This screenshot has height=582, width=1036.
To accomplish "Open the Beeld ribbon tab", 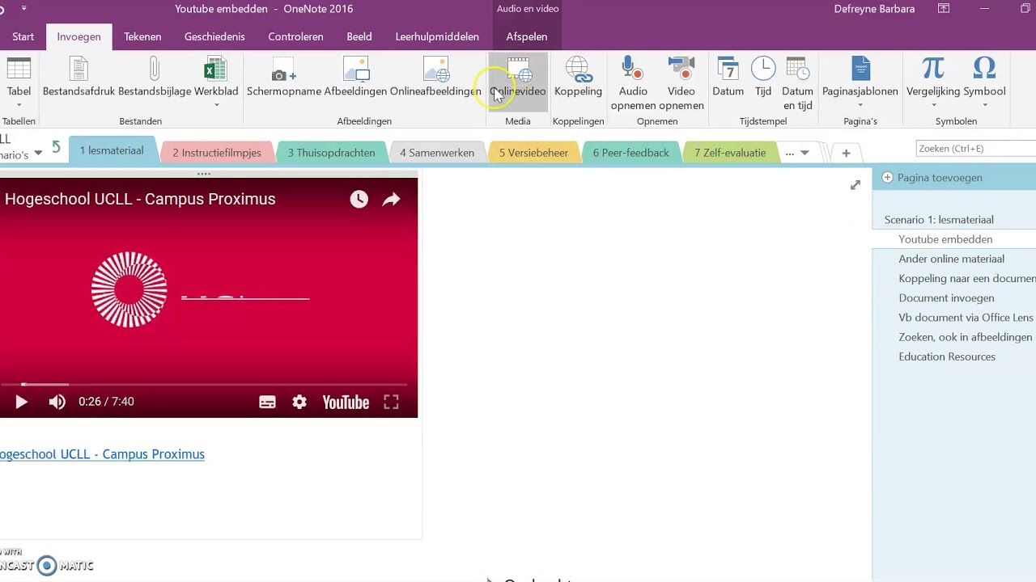I will pos(359,36).
